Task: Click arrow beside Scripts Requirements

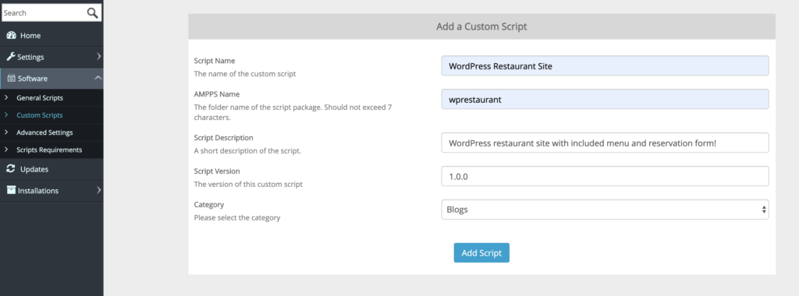Action: tap(6, 150)
